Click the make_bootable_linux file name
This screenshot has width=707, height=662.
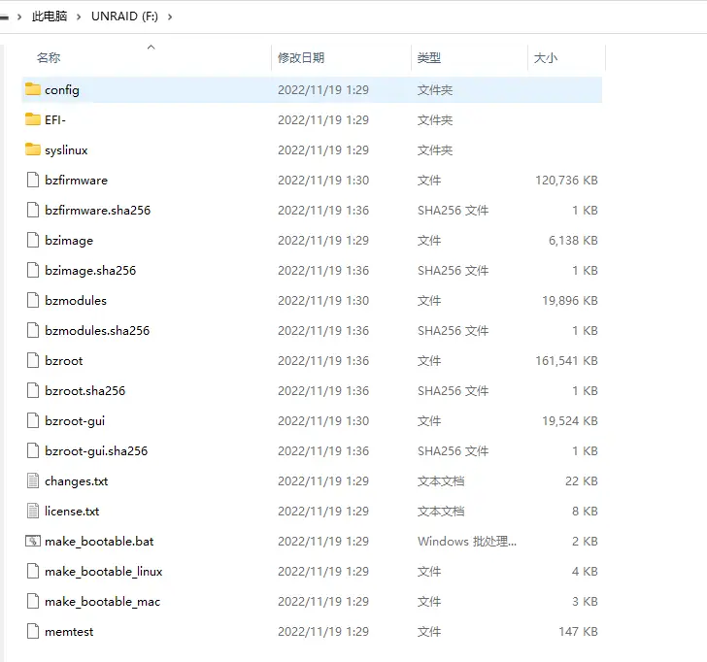click(103, 572)
